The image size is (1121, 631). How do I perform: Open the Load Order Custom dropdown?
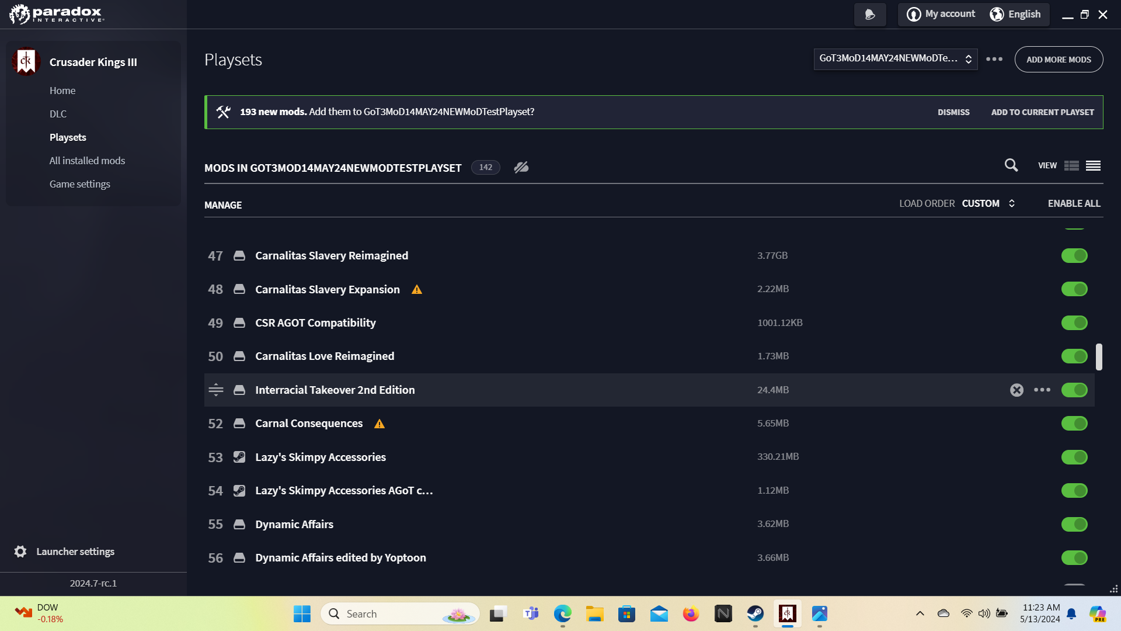[x=988, y=203]
